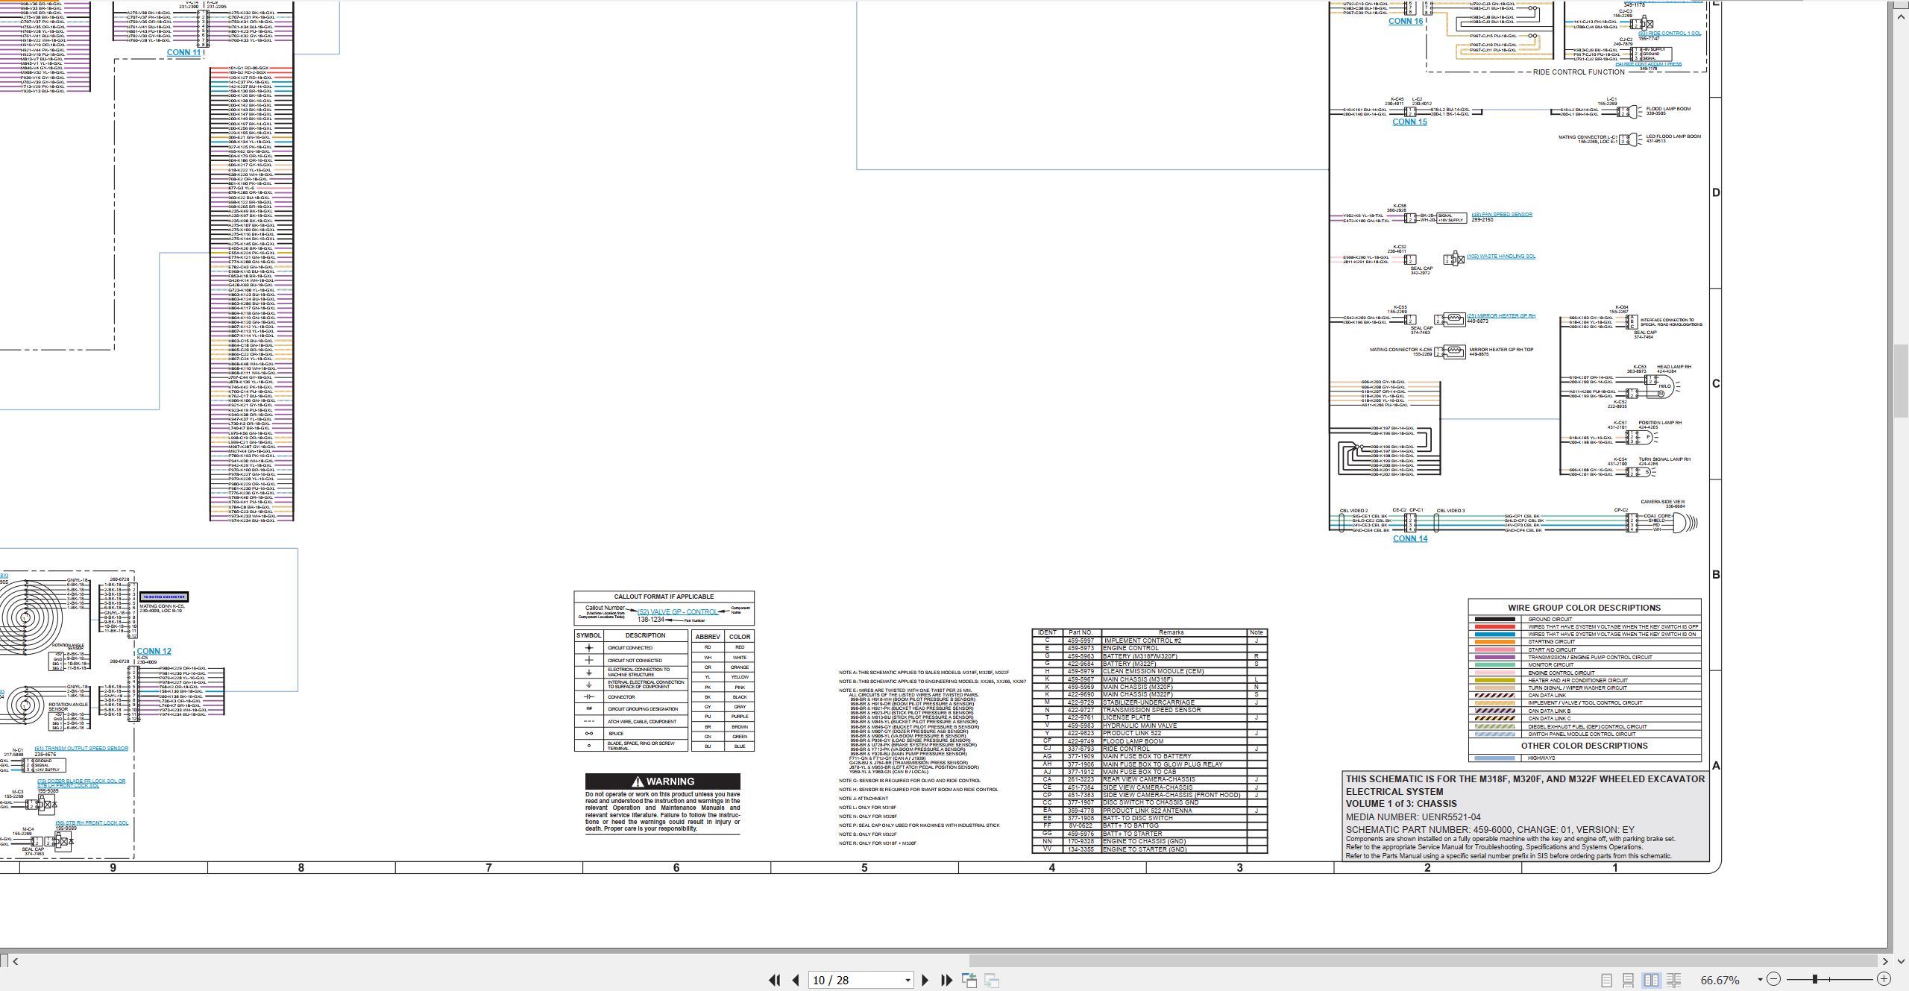The width and height of the screenshot is (1909, 991).
Task: Click the Ground Circuit black swatch
Action: (x=1494, y=619)
